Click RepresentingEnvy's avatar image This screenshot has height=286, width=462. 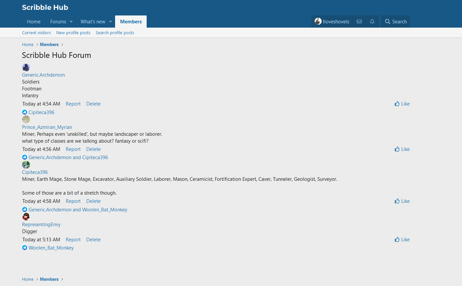(26, 217)
